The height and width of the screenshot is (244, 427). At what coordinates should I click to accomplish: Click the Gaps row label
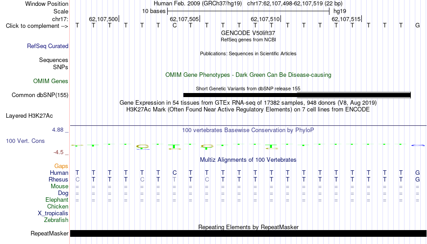click(x=61, y=166)
